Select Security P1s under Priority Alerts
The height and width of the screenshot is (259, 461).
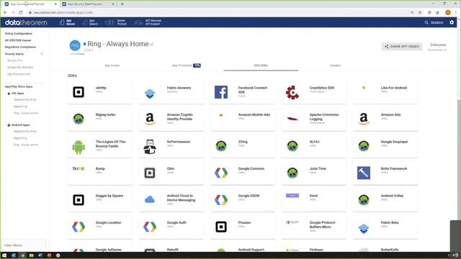[x=15, y=60]
